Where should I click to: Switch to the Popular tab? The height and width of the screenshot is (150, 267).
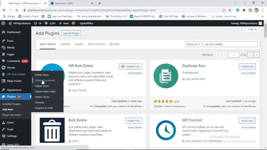pos(79,44)
